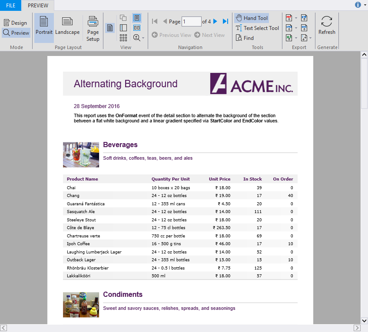This screenshot has width=368, height=332.
Task: Jump to the last page
Action: tap(225, 21)
